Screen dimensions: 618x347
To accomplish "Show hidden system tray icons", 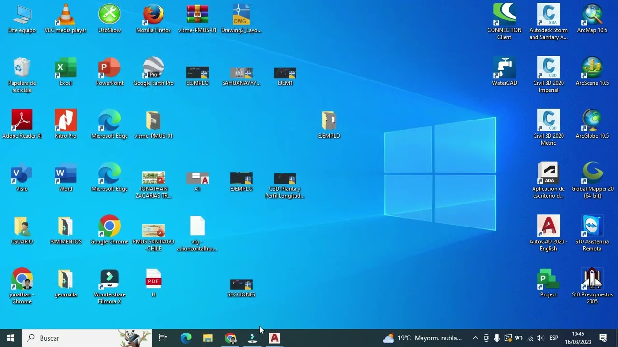I will coord(475,338).
